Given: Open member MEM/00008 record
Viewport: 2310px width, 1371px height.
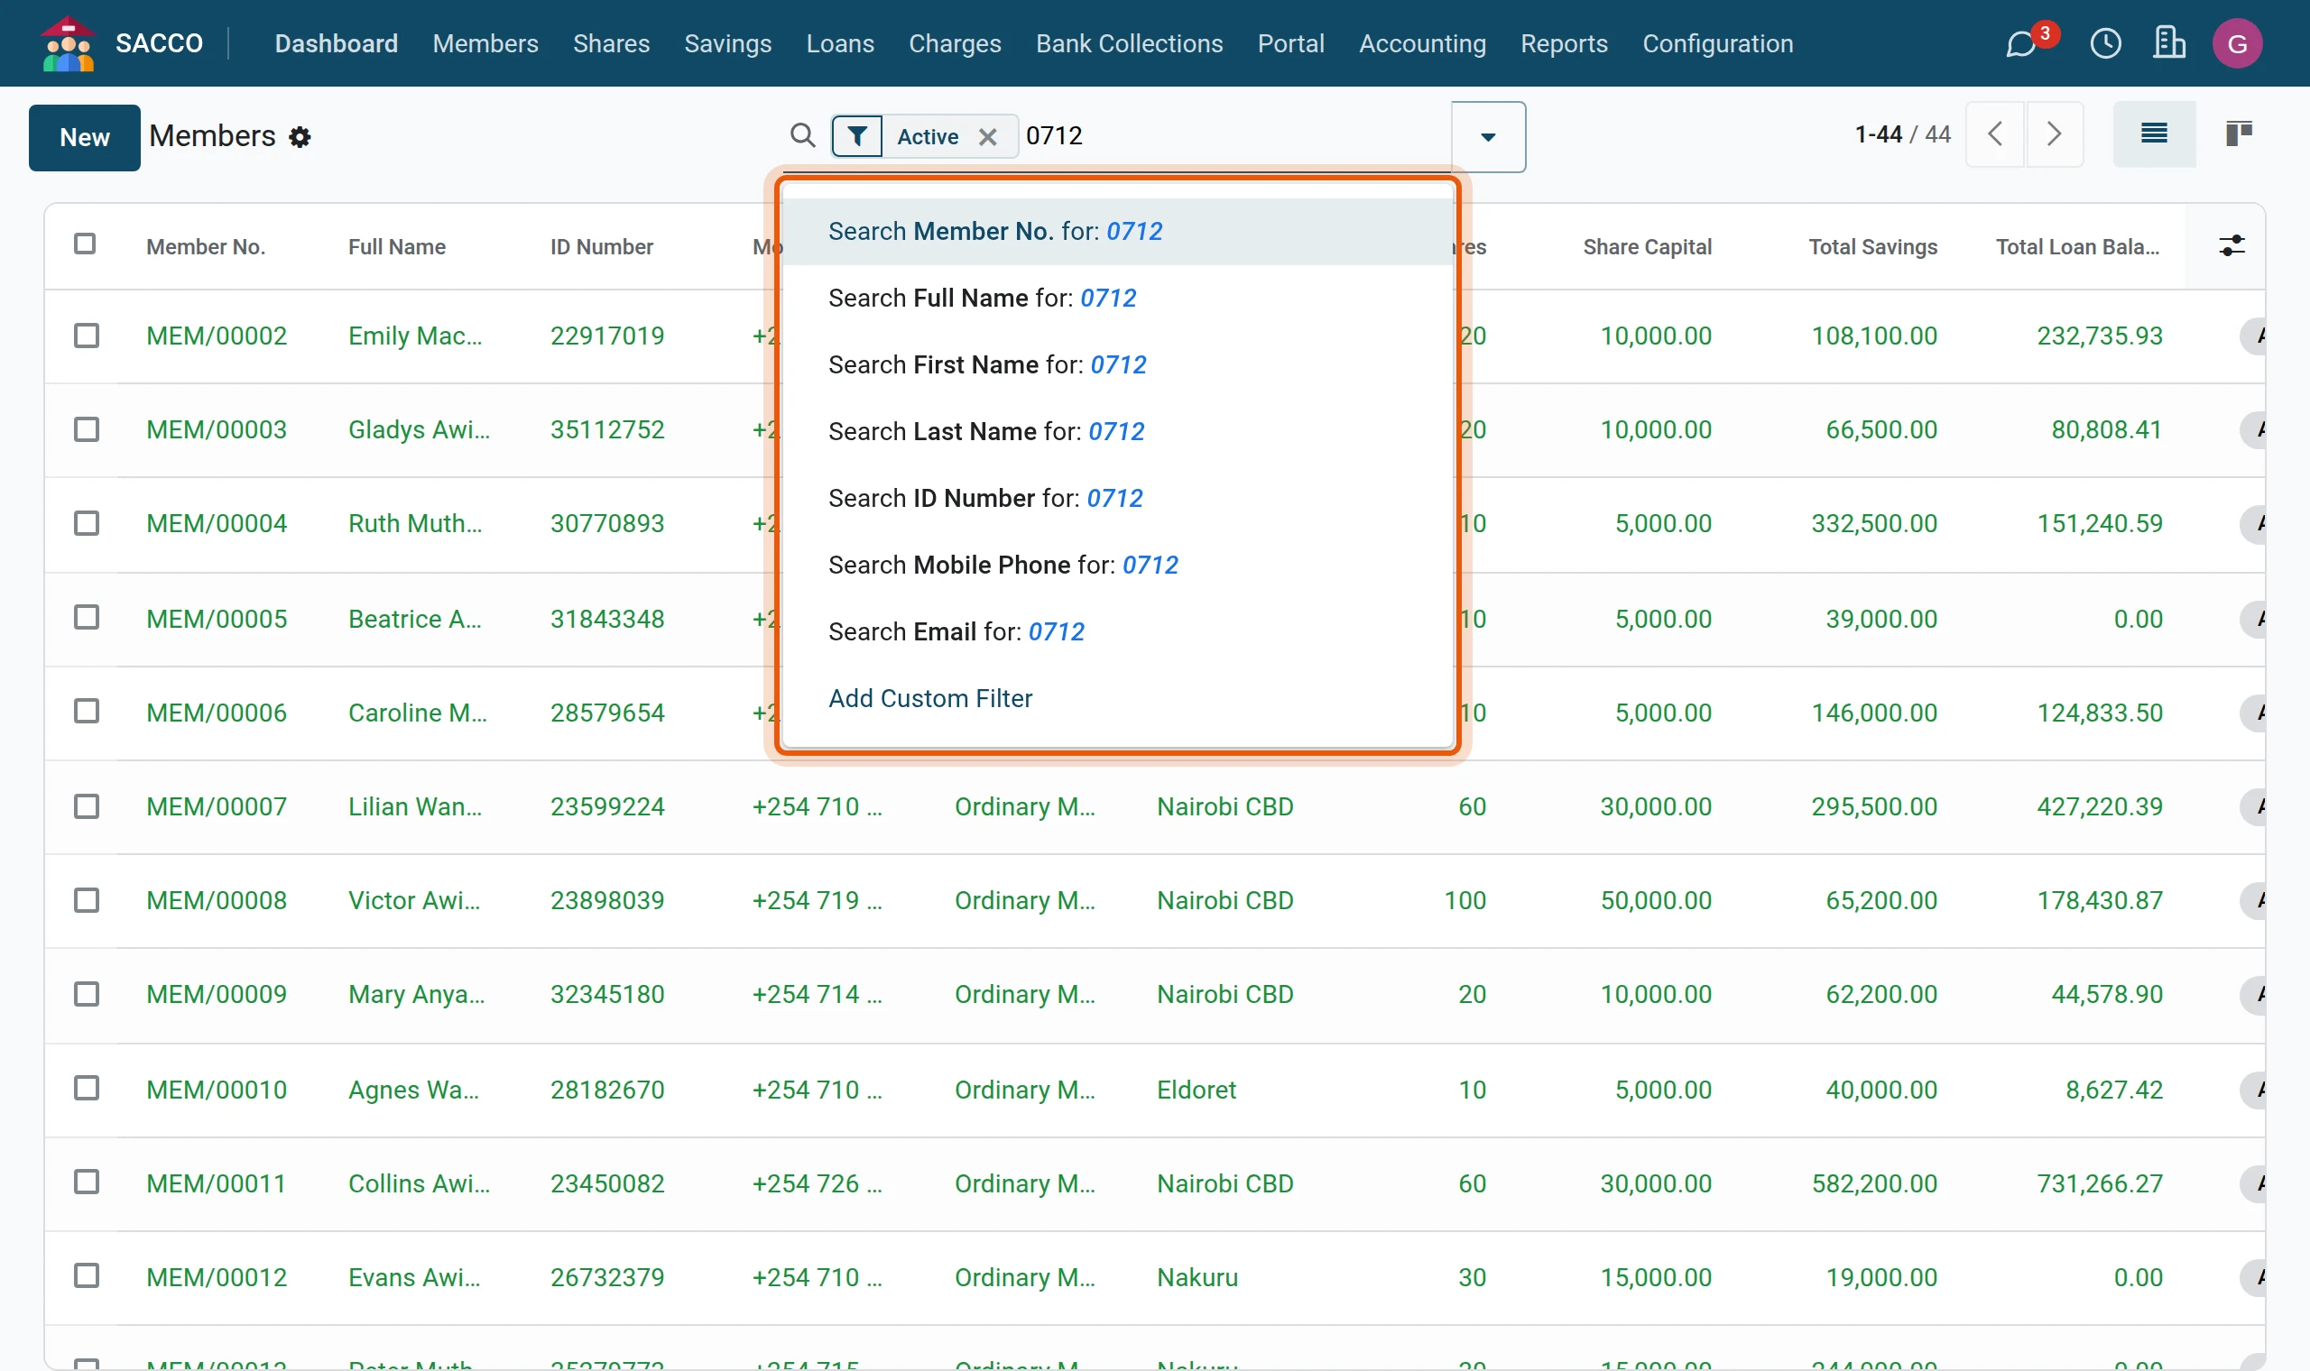Looking at the screenshot, I should 217,901.
